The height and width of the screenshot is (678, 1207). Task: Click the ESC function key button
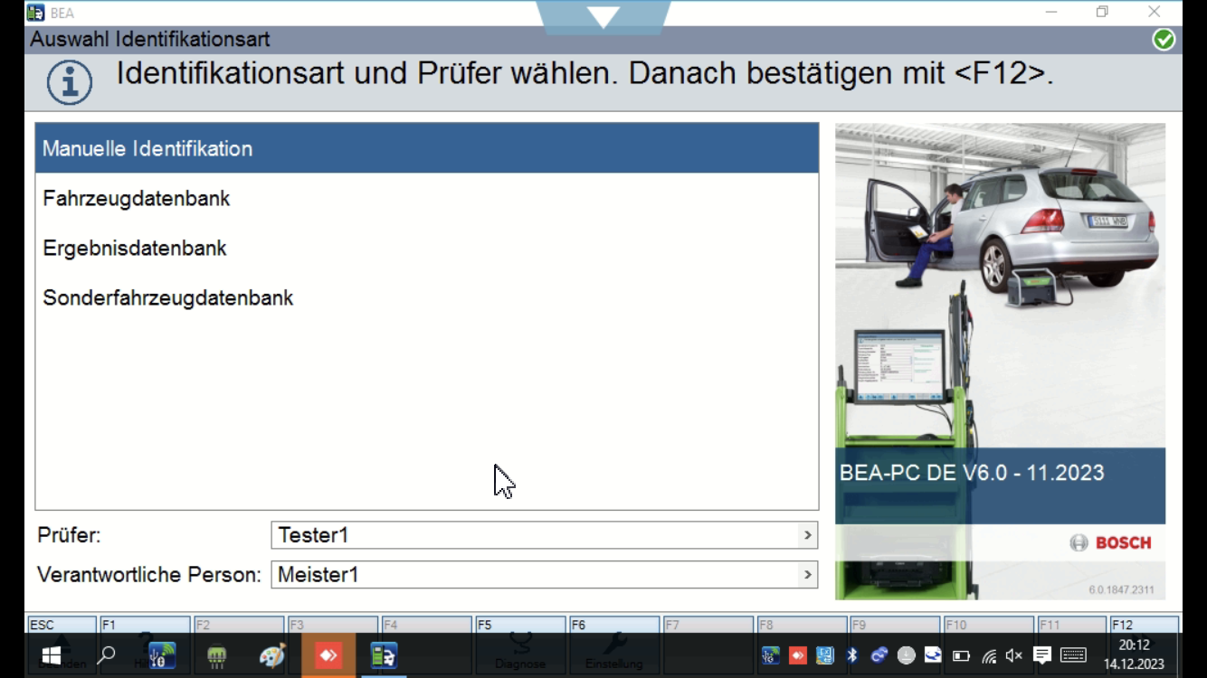coord(62,626)
